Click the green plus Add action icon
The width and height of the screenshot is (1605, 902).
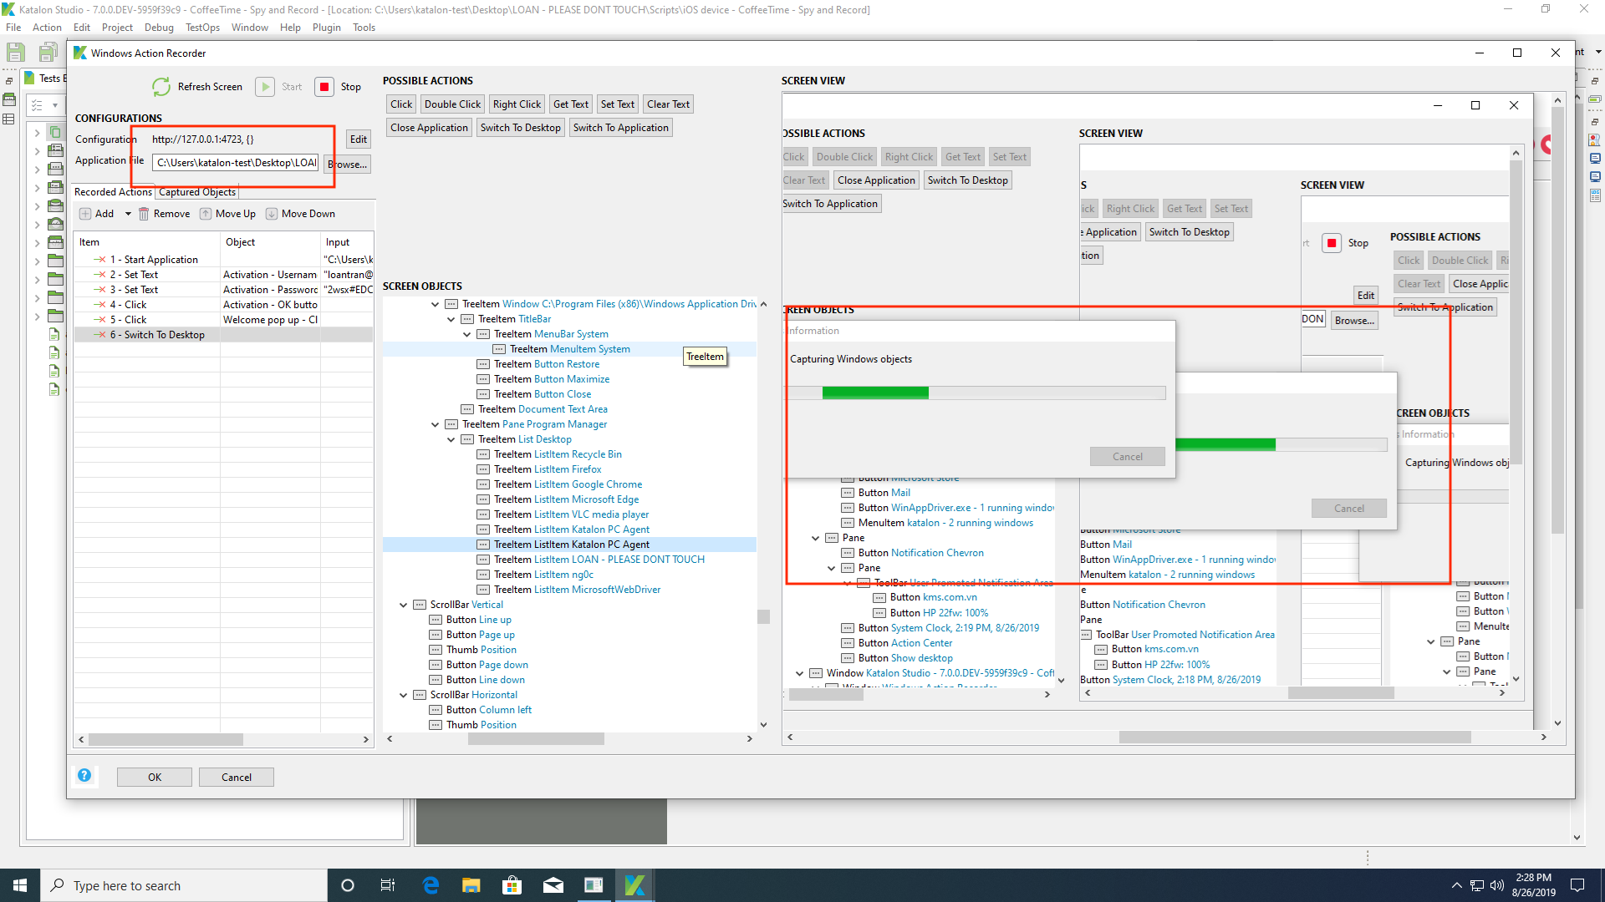pos(86,213)
